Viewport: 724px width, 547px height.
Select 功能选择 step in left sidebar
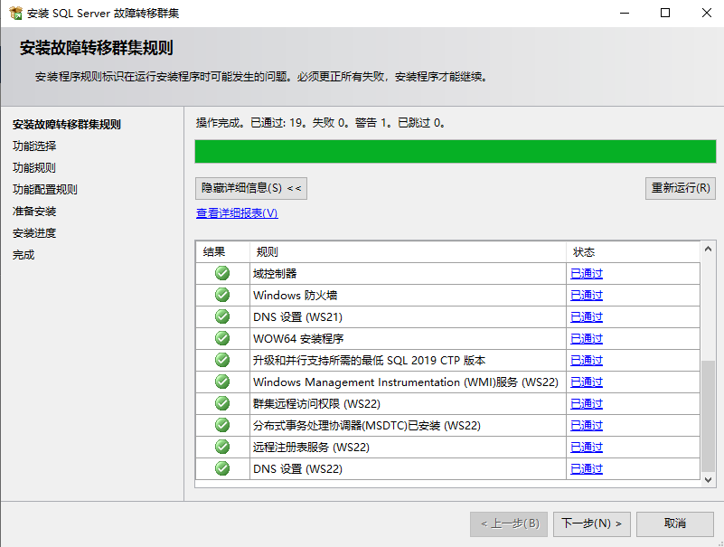[34, 146]
